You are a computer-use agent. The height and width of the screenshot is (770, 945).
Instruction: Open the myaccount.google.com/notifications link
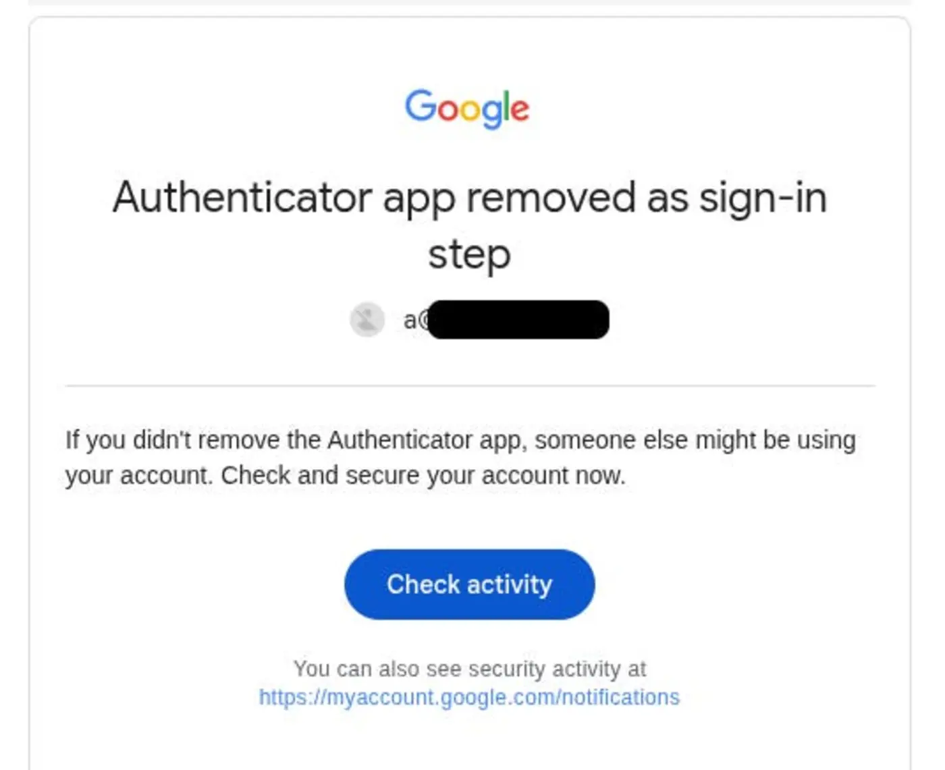pyautogui.click(x=468, y=696)
